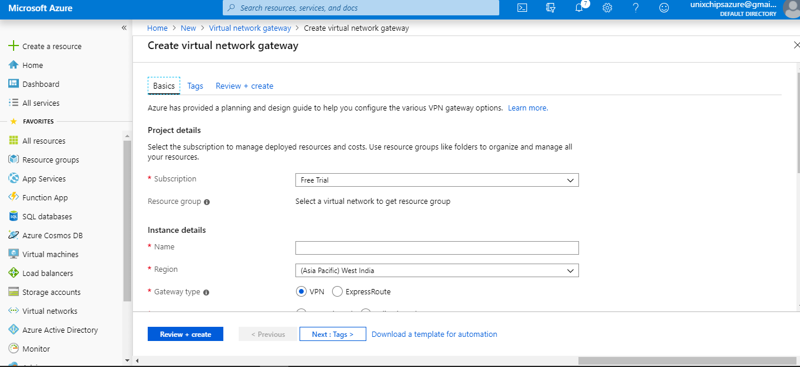The width and height of the screenshot is (800, 367).
Task: Go to Home breadcrumb
Action: click(x=157, y=28)
